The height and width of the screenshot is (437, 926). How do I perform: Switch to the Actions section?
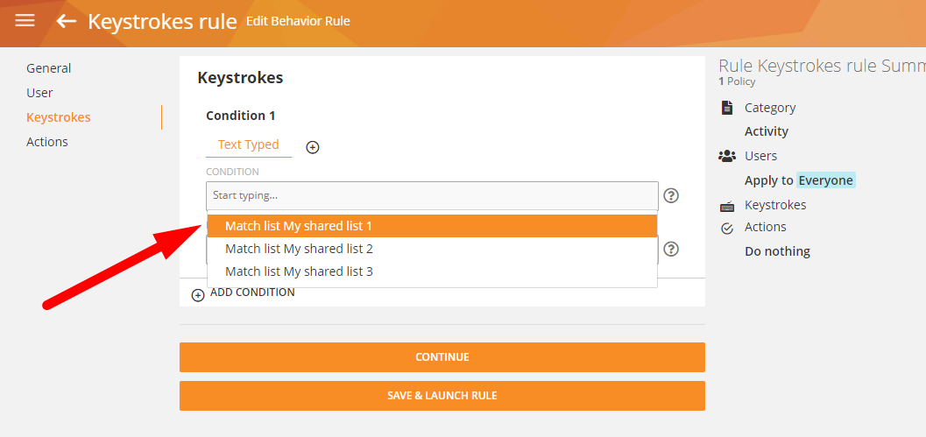click(x=47, y=142)
